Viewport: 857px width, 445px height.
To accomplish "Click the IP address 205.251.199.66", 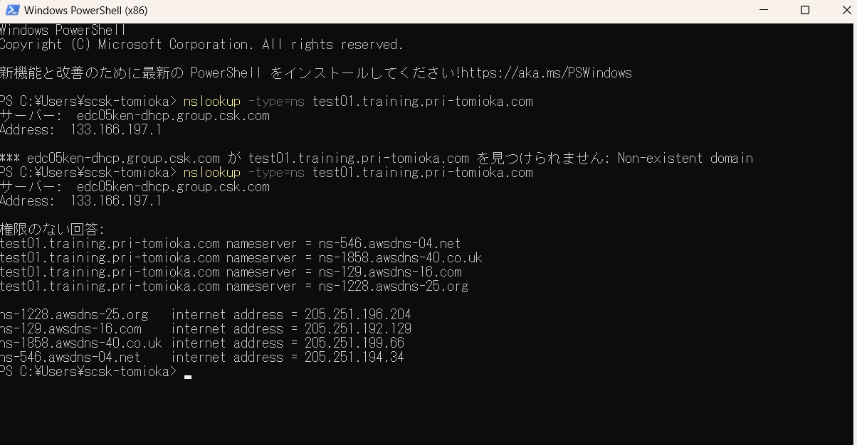I will [354, 343].
